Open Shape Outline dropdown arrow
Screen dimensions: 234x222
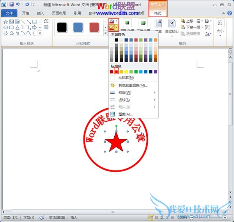[x=116, y=27]
